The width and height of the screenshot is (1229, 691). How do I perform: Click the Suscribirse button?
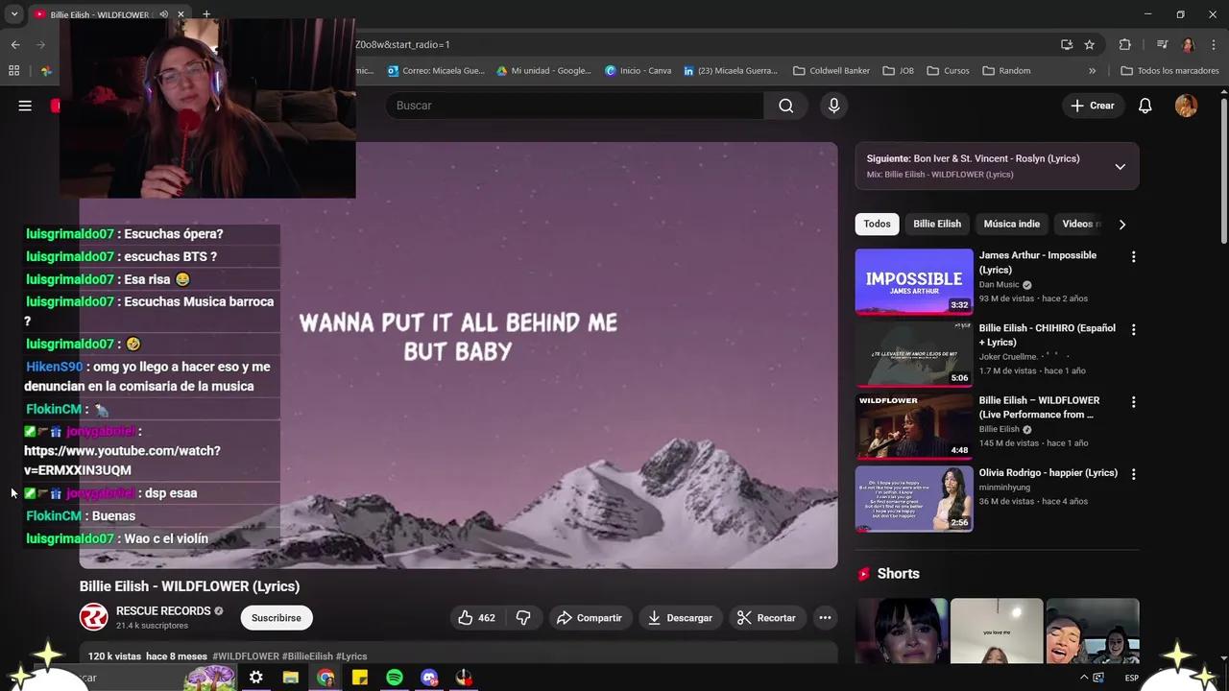click(276, 618)
